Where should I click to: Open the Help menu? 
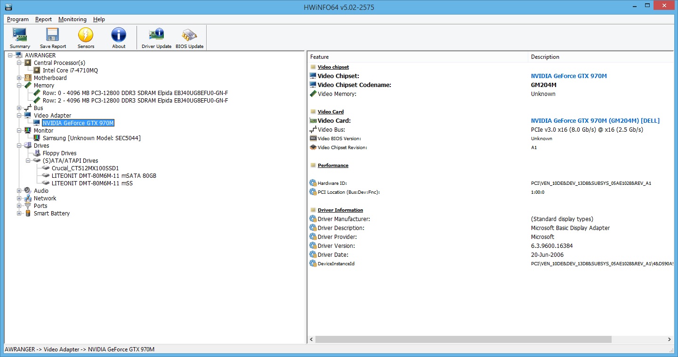point(99,19)
